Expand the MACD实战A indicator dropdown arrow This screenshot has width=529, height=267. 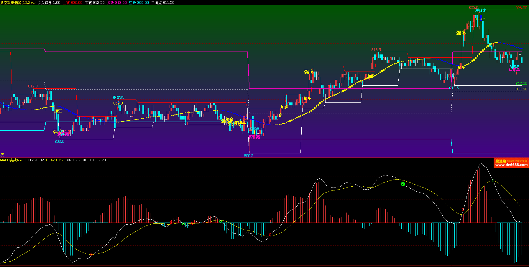pos(21,160)
